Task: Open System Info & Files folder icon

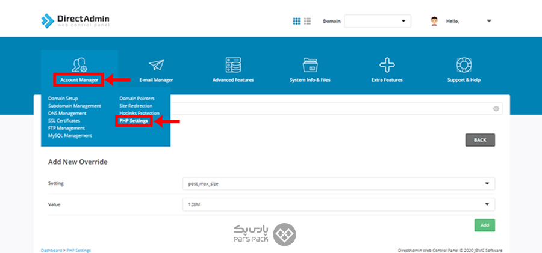Action: pos(310,65)
